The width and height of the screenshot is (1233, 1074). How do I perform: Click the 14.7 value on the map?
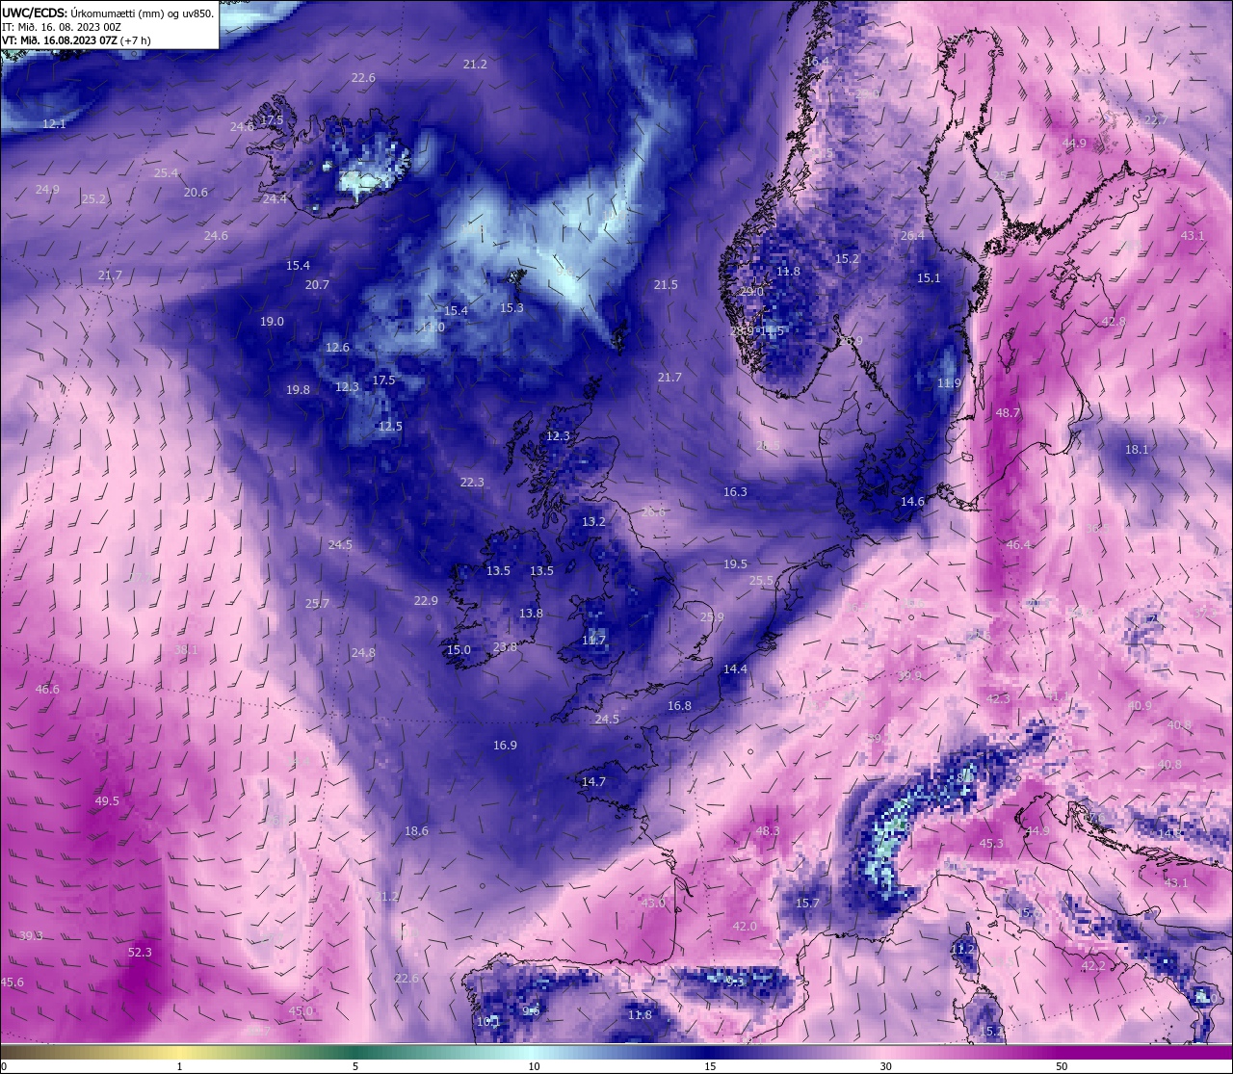[593, 781]
